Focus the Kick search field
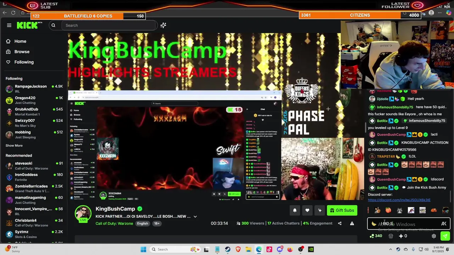 pos(109,25)
